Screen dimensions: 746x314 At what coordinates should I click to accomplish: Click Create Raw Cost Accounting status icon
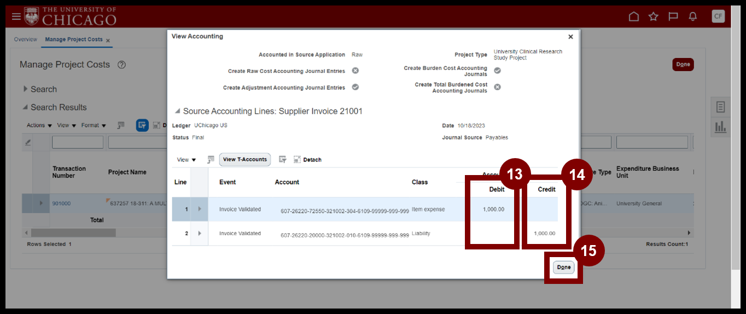(x=355, y=71)
